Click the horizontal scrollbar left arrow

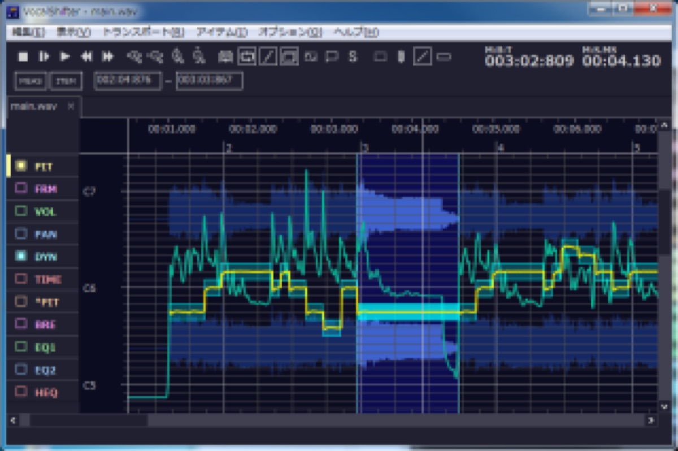pos(12,420)
